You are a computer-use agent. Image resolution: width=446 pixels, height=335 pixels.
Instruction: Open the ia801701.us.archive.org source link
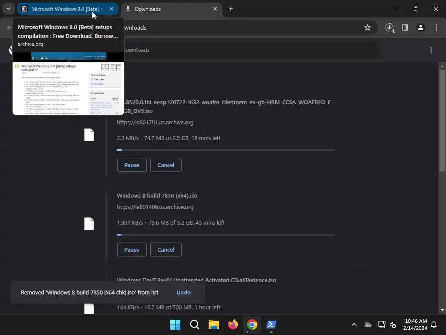[x=155, y=122]
